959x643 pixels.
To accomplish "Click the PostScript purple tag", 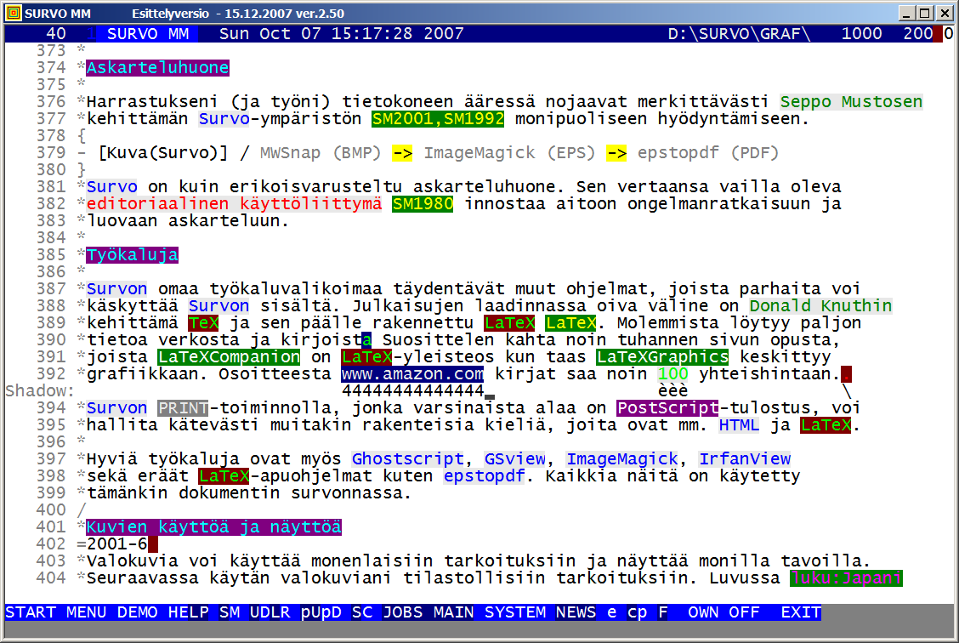I will pos(668,408).
